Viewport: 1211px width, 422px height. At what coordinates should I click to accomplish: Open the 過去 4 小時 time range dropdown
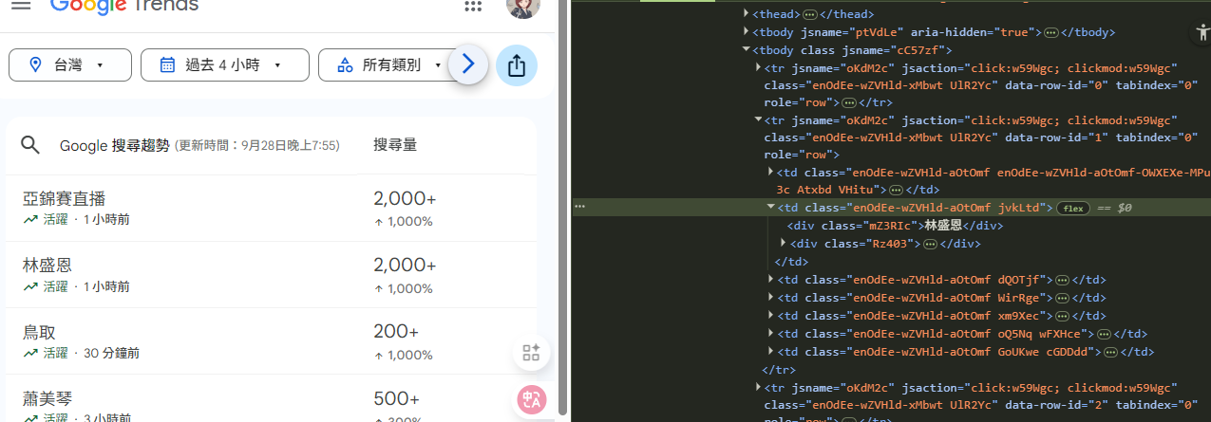[225, 64]
